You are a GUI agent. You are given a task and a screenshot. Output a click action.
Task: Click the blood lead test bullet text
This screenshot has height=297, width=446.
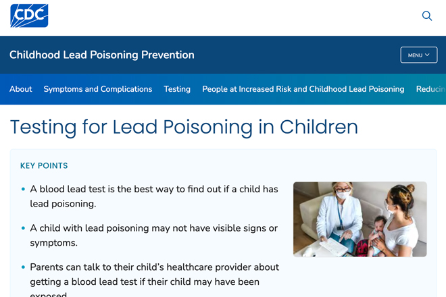tap(154, 196)
